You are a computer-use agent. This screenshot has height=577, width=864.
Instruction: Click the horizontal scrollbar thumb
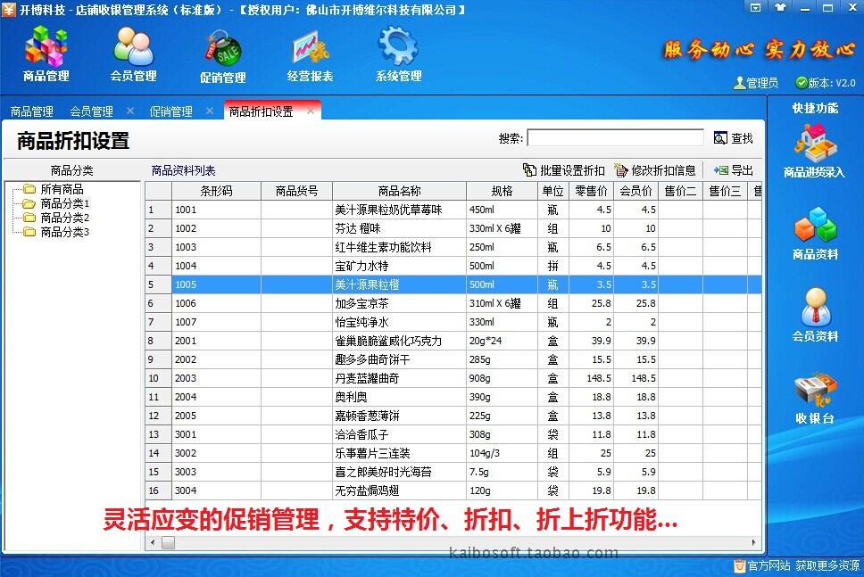click(168, 542)
